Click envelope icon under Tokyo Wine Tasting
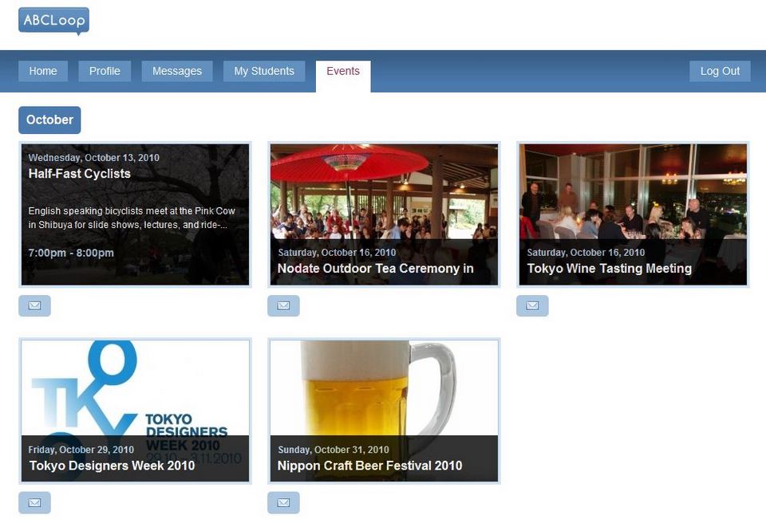The image size is (766, 527). [532, 306]
